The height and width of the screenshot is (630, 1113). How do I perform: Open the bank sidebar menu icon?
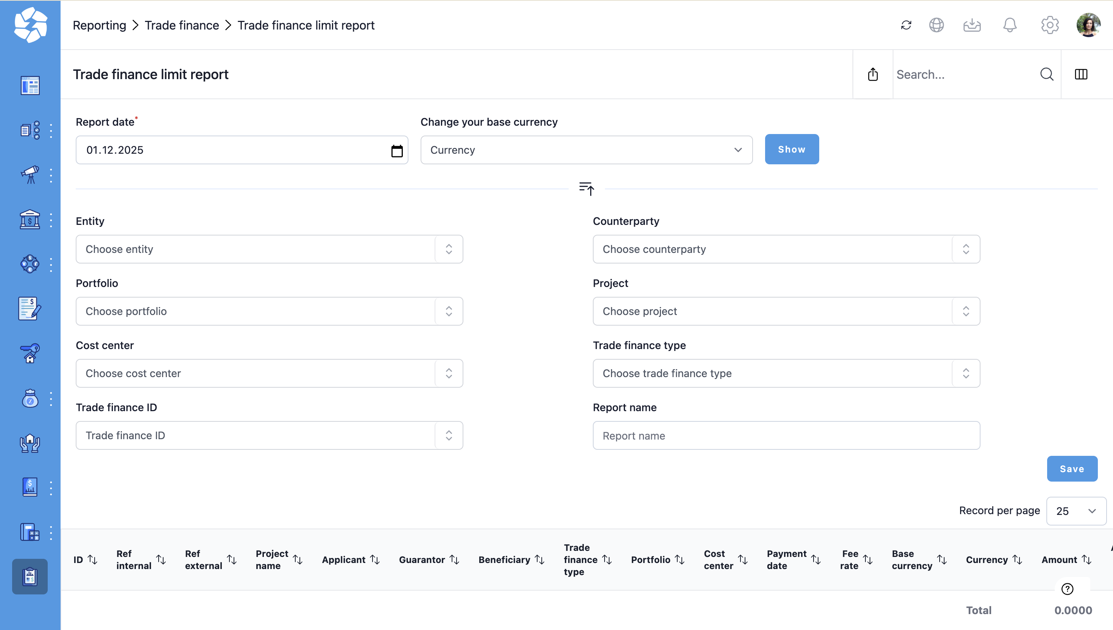30,220
